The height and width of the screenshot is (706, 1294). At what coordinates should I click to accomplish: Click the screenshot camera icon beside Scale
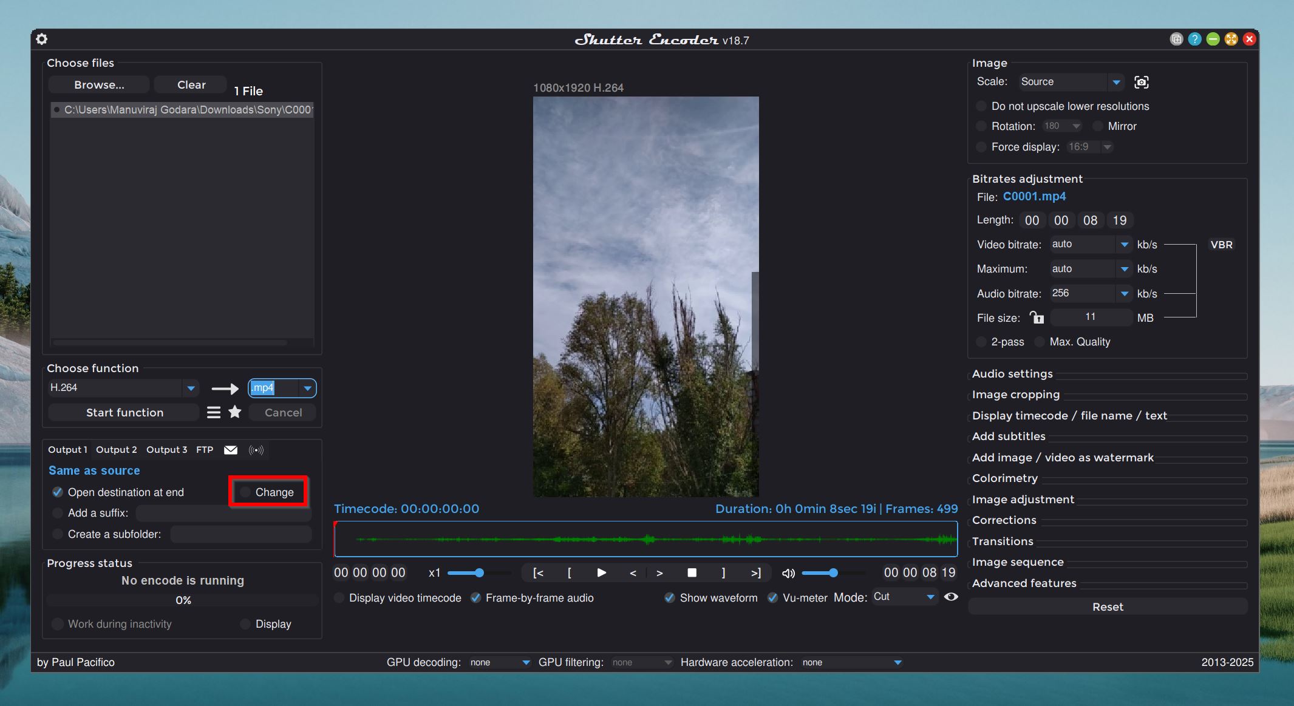click(1142, 82)
